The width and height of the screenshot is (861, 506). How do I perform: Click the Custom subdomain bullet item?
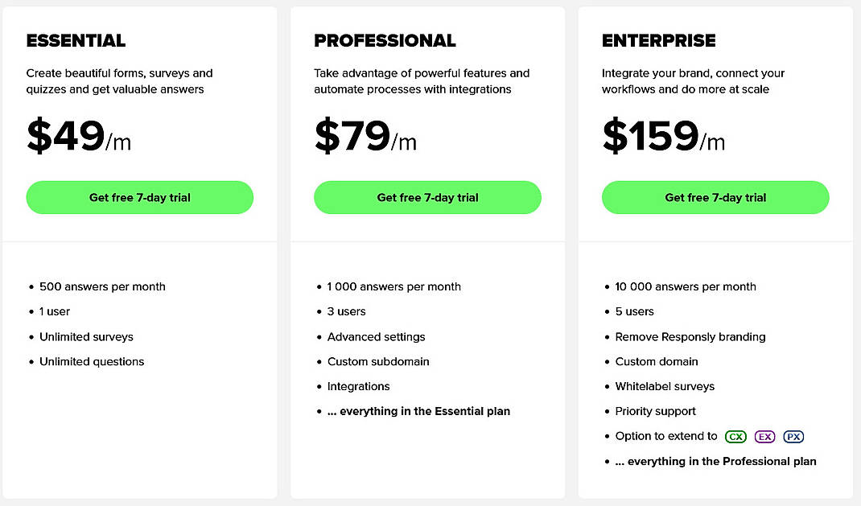pyautogui.click(x=378, y=361)
